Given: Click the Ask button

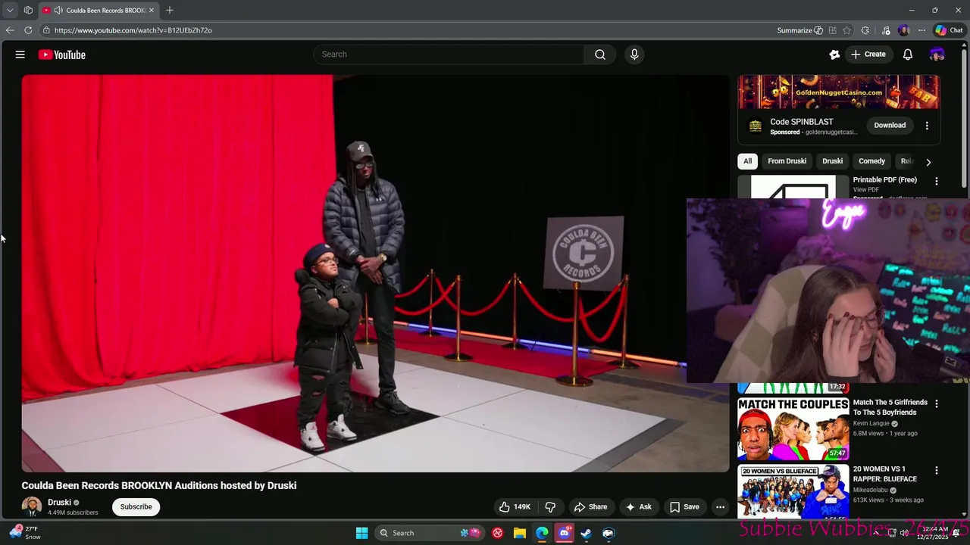Looking at the screenshot, I should pos(638,507).
